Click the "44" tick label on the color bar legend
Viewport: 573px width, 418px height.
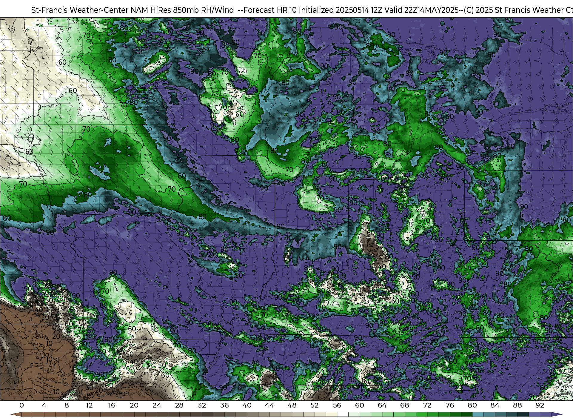coord(269,405)
